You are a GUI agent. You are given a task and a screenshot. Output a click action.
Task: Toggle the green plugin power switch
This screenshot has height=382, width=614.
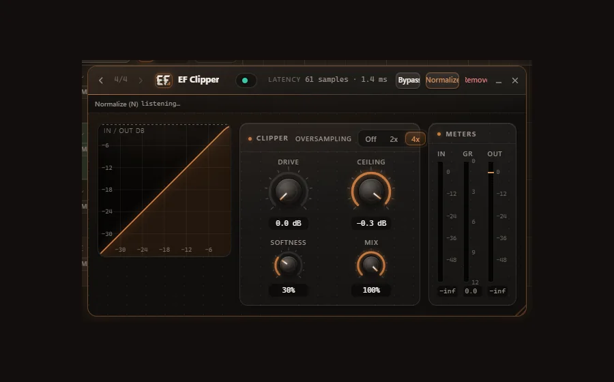(246, 80)
